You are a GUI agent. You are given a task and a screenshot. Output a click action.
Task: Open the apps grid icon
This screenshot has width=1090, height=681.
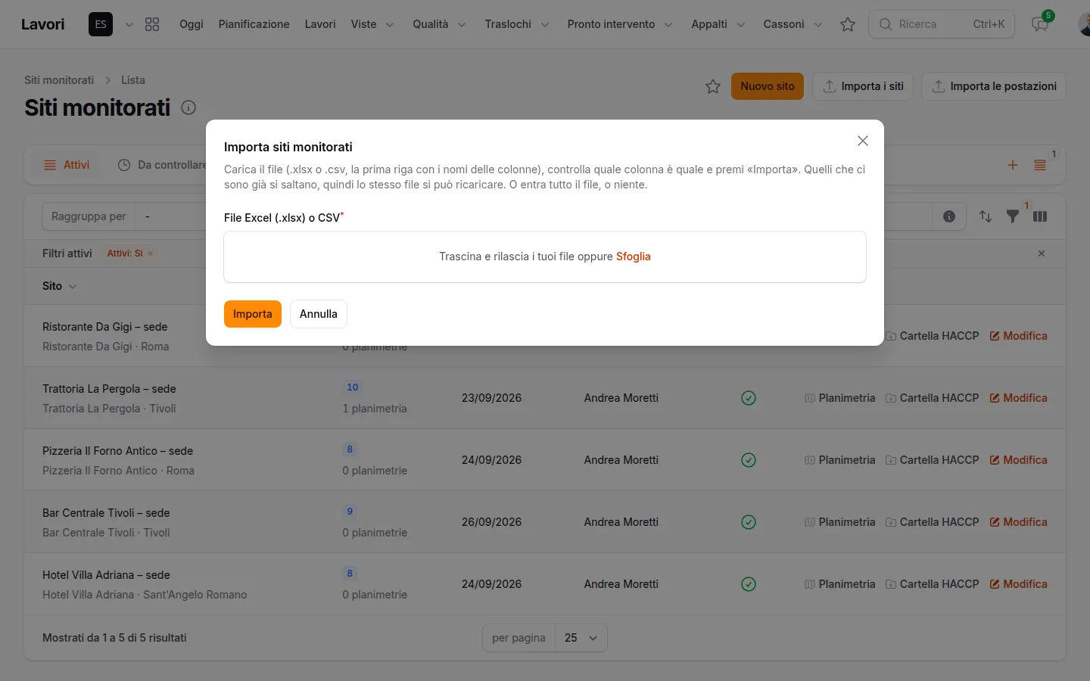[x=152, y=24]
